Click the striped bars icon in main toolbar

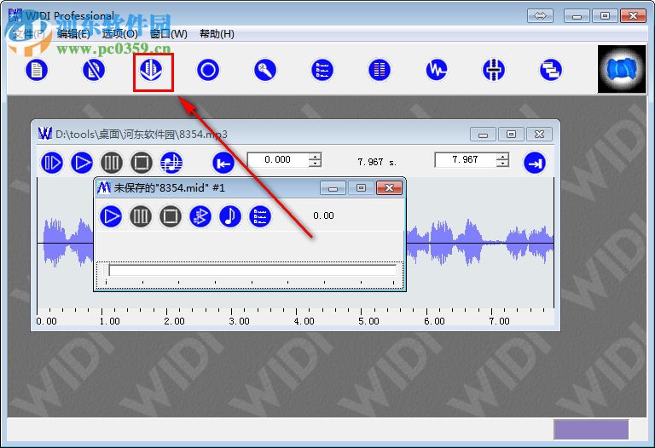[x=380, y=70]
